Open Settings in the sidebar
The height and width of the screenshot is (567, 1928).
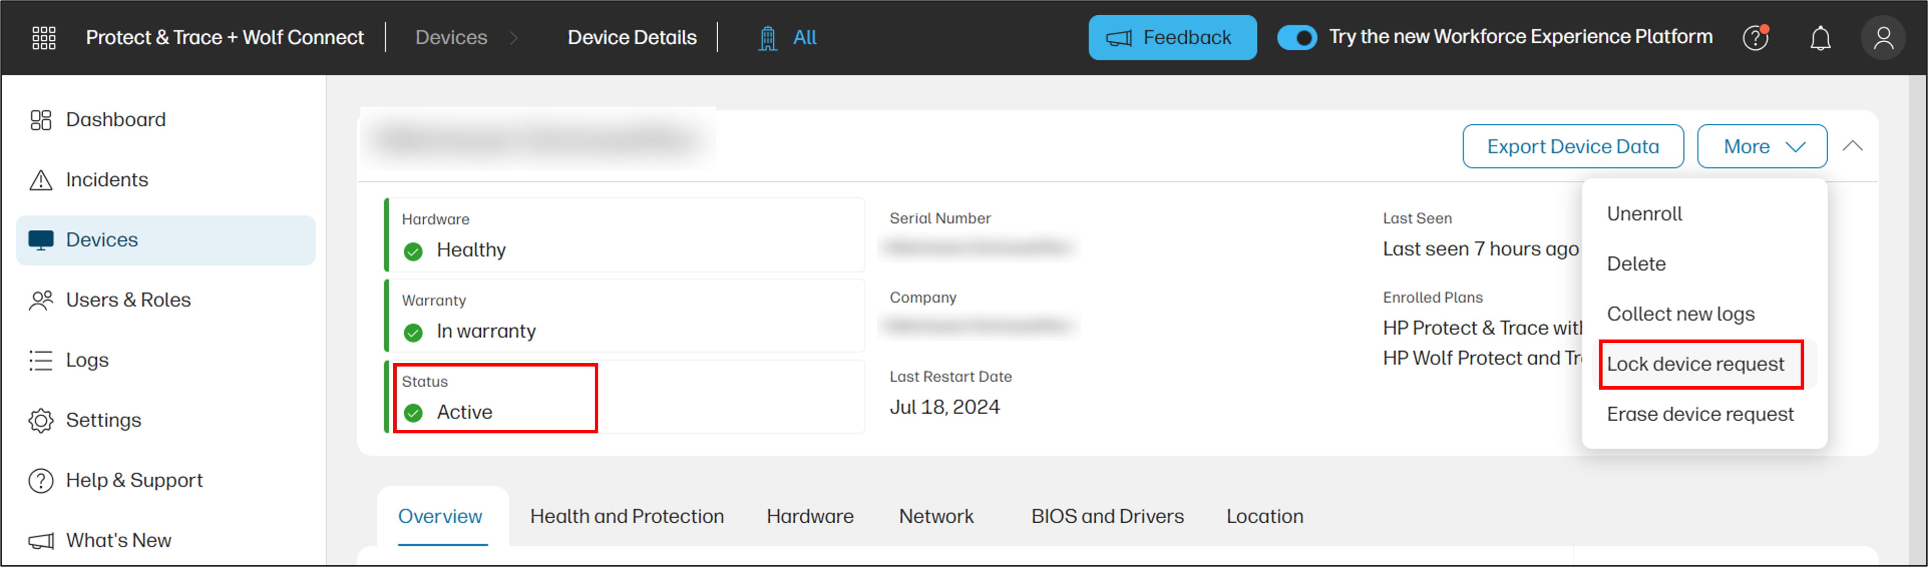(x=103, y=421)
